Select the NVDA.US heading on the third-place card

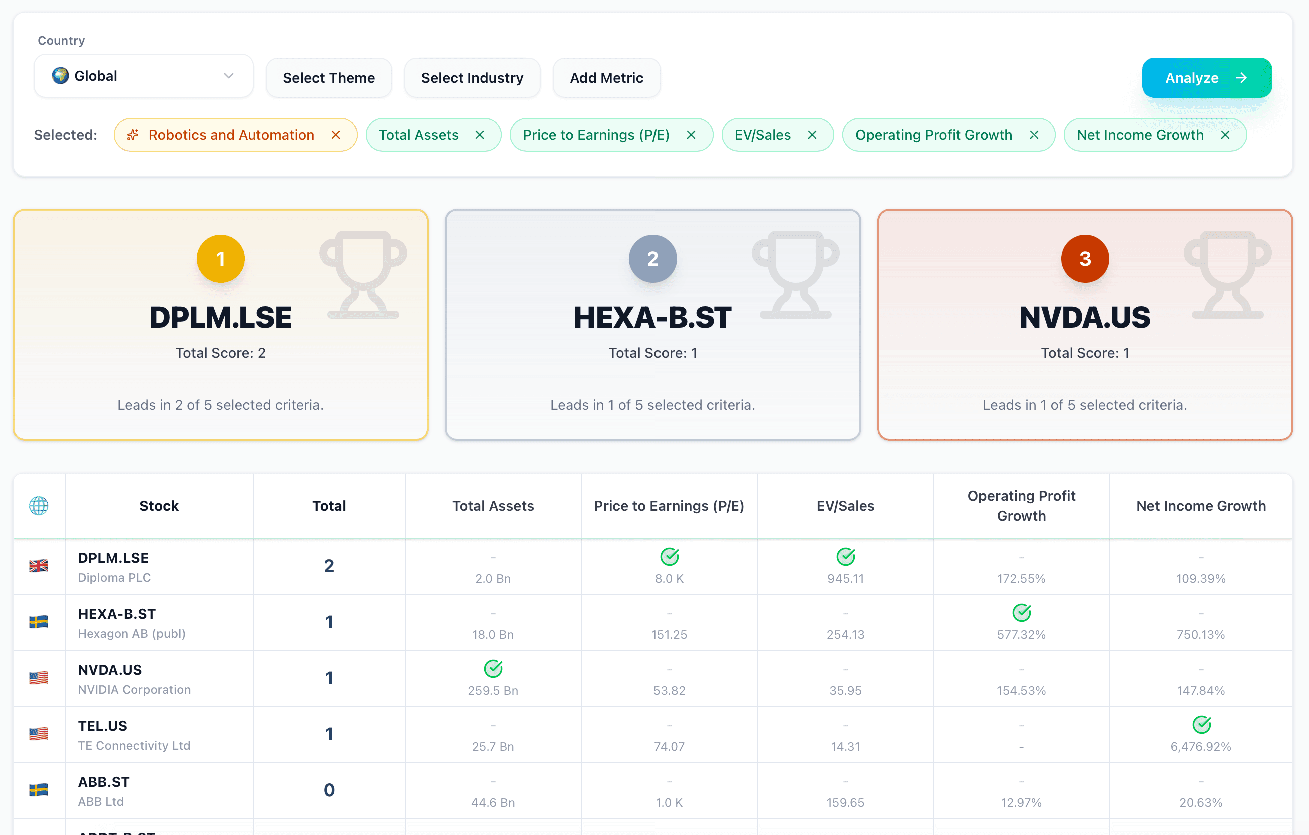pyautogui.click(x=1085, y=318)
